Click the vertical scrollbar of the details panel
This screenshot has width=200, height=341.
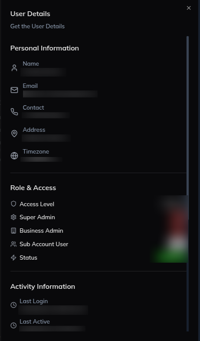(x=187, y=184)
